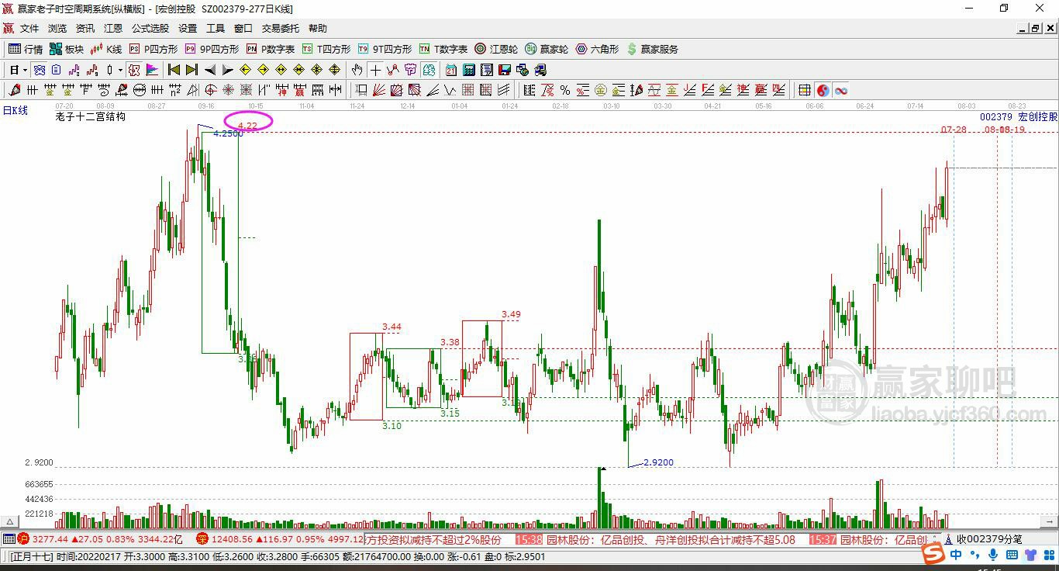1059x571 pixels.
Task: Open the T数字表 tool
Action: [443, 49]
